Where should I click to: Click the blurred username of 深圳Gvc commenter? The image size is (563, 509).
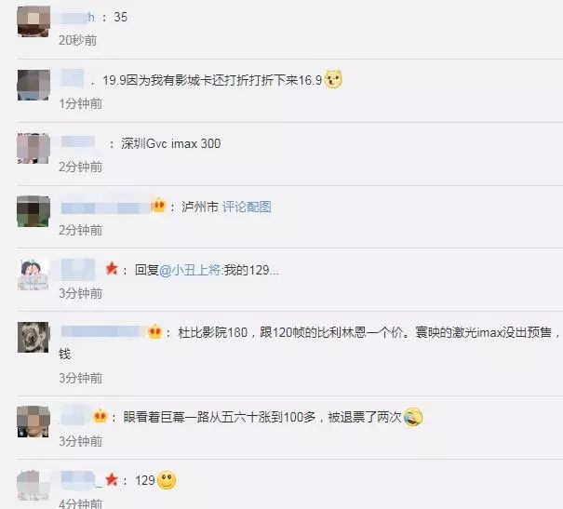[x=78, y=141]
